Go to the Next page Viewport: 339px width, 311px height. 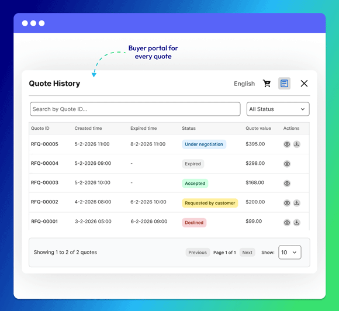point(247,253)
